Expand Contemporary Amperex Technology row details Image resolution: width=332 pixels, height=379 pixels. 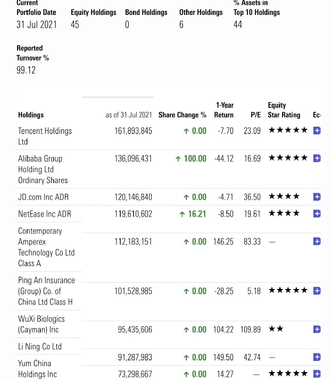point(317,242)
